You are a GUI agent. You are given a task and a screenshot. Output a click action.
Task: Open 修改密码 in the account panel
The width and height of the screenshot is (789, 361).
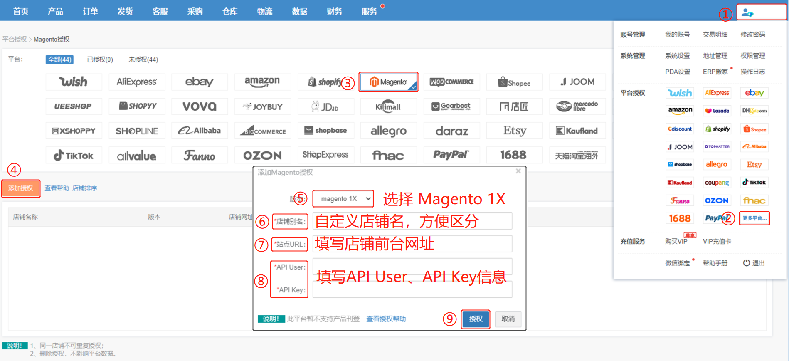tap(752, 35)
